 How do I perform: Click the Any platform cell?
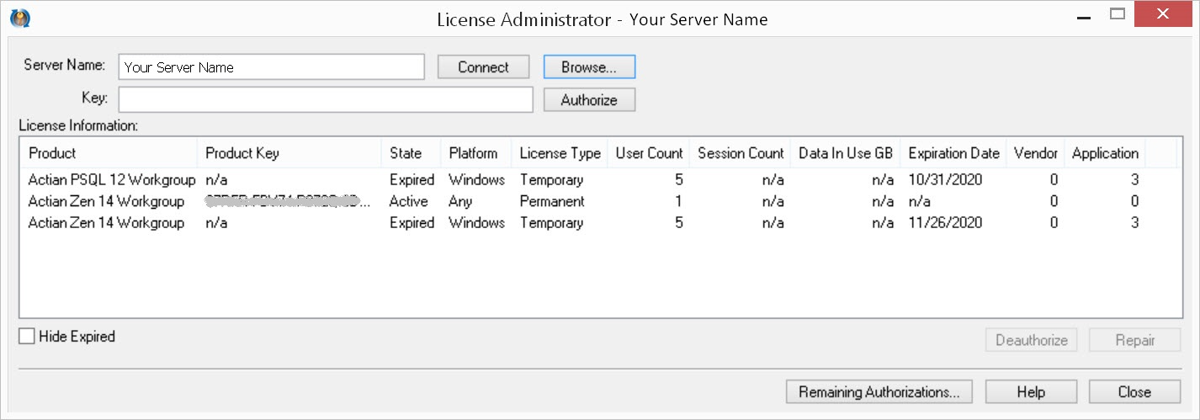pos(460,201)
